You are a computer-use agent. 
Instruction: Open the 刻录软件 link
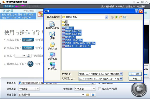[130, 6]
